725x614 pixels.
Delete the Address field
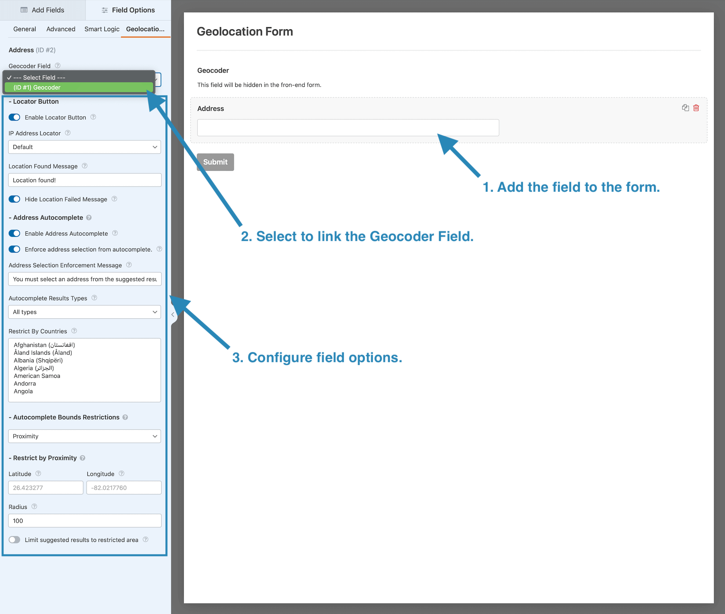click(696, 108)
